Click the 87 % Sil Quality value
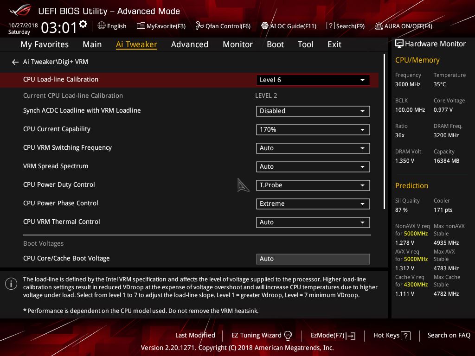Image resolution: width=475 pixels, height=356 pixels. click(x=401, y=210)
